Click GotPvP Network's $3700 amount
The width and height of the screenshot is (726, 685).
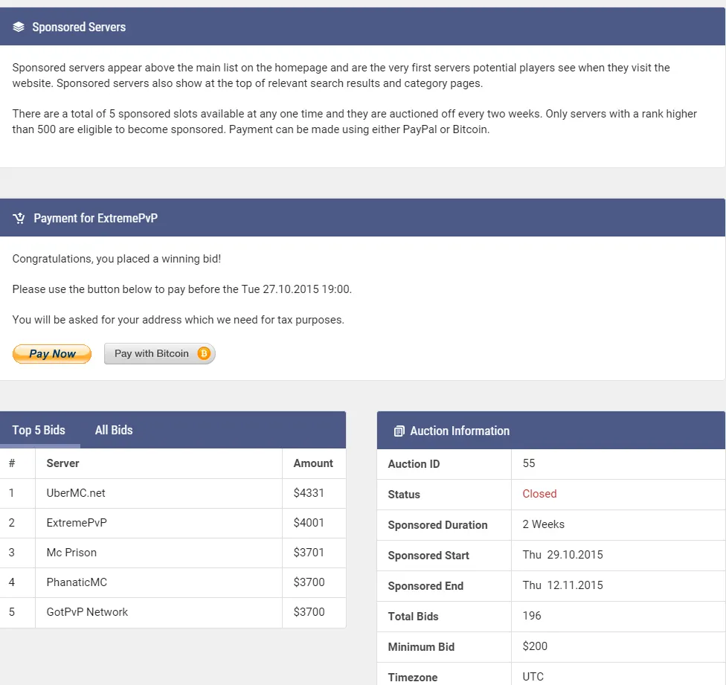pyautogui.click(x=309, y=612)
